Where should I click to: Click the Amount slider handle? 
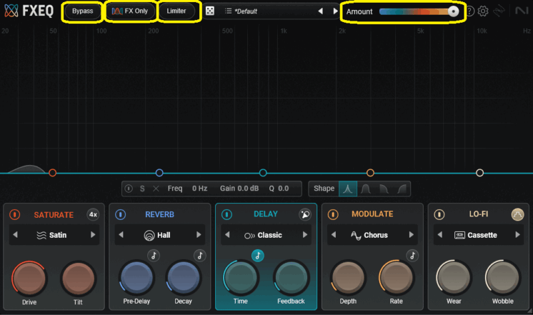(454, 11)
